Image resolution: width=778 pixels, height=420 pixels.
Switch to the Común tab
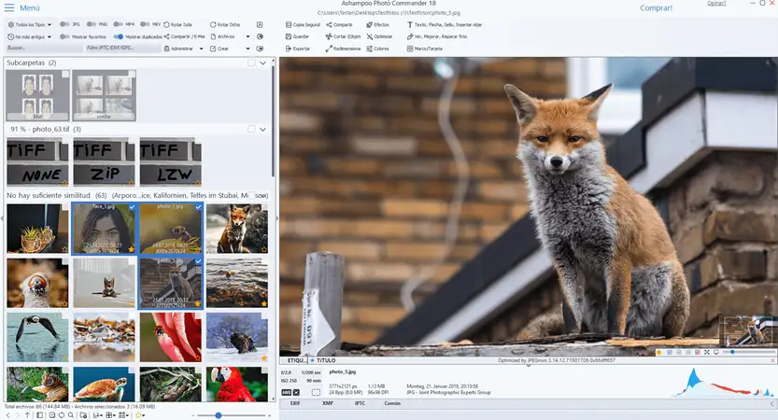click(x=392, y=403)
